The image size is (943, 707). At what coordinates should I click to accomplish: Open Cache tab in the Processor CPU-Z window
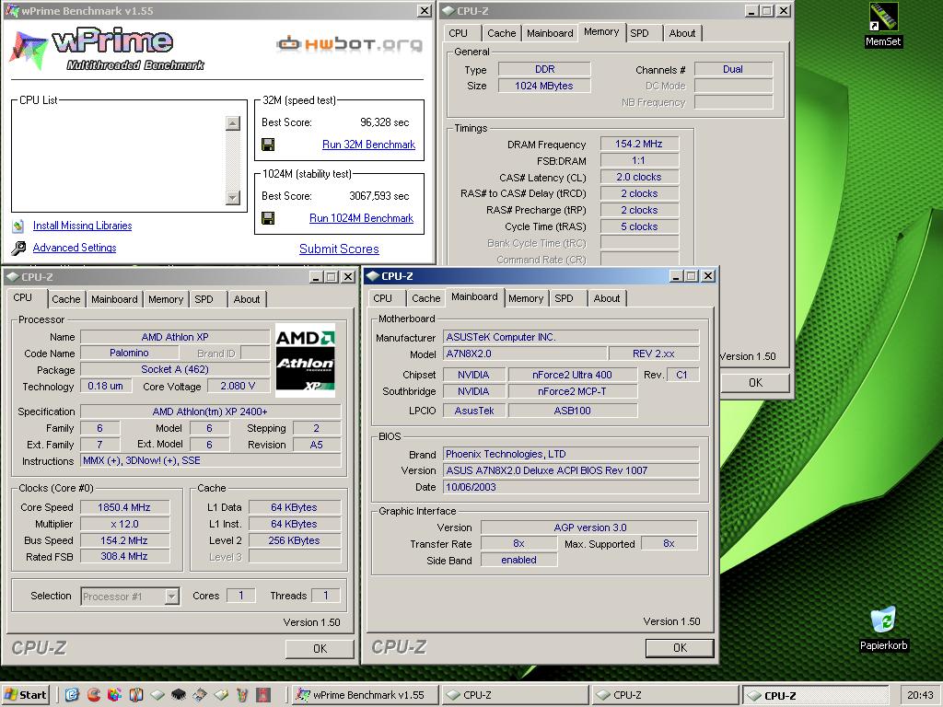pyautogui.click(x=65, y=299)
